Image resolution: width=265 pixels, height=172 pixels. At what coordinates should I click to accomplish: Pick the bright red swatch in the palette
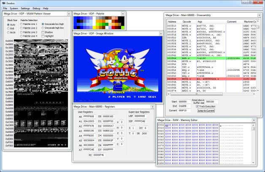pos(113,27)
